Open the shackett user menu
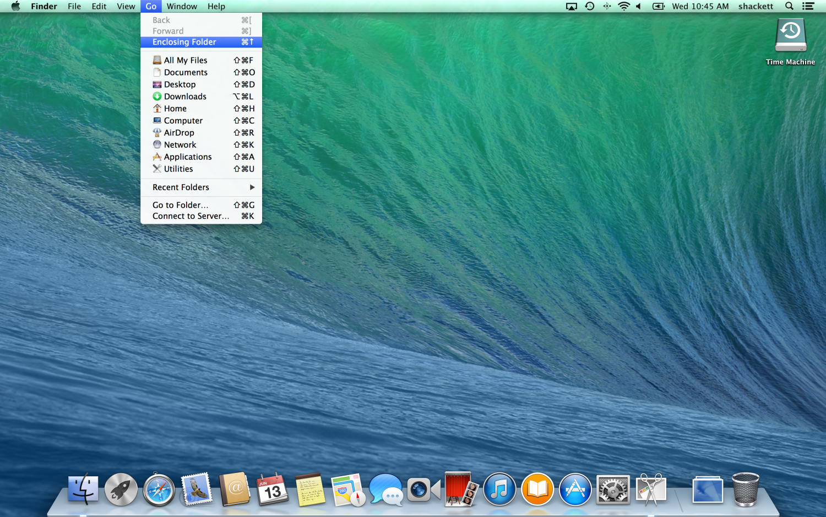The height and width of the screenshot is (517, 826). [756, 6]
